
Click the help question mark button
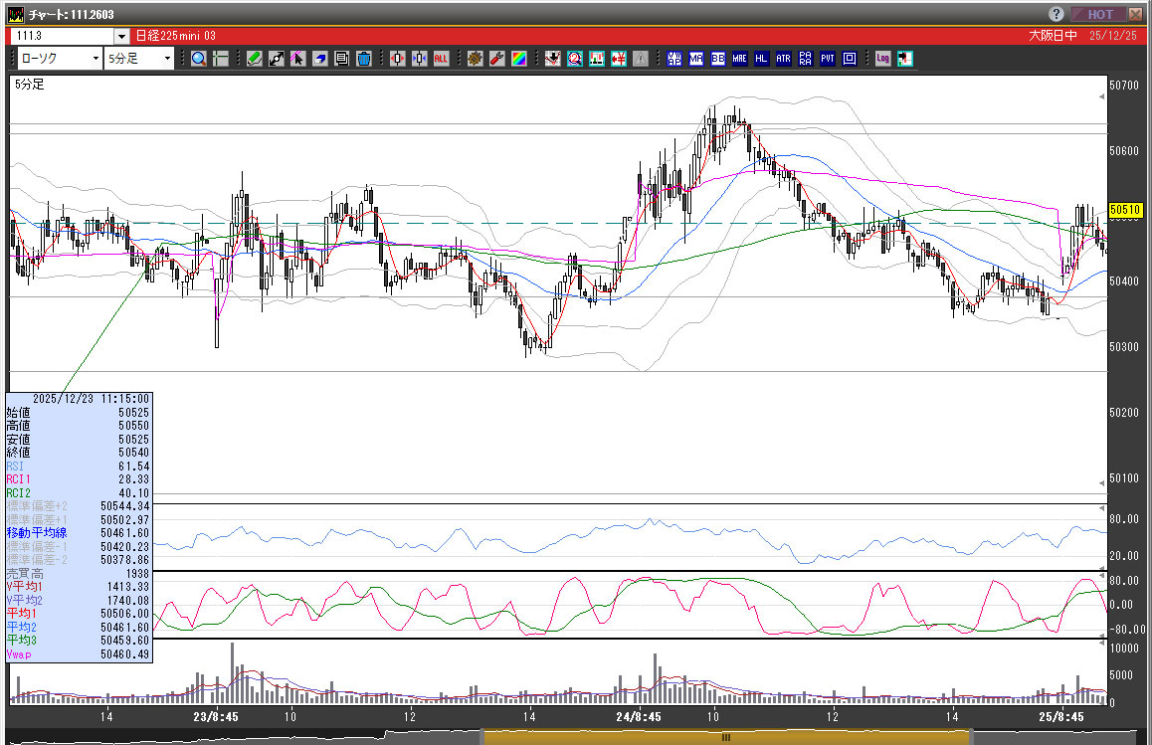click(1056, 14)
